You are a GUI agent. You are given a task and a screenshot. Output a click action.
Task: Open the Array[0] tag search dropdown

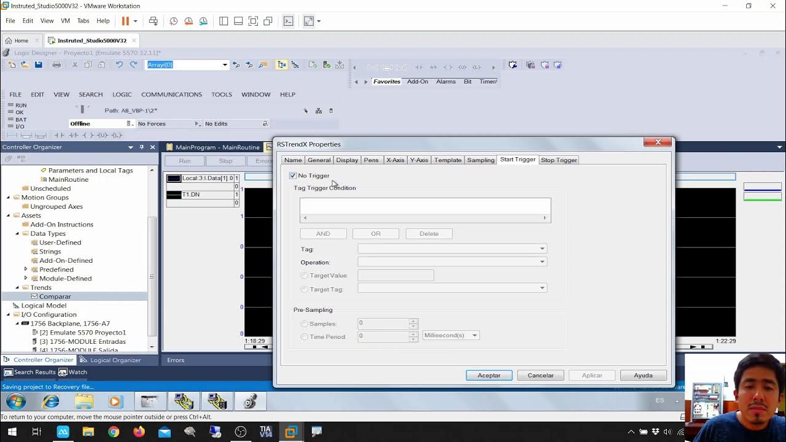[x=225, y=64]
